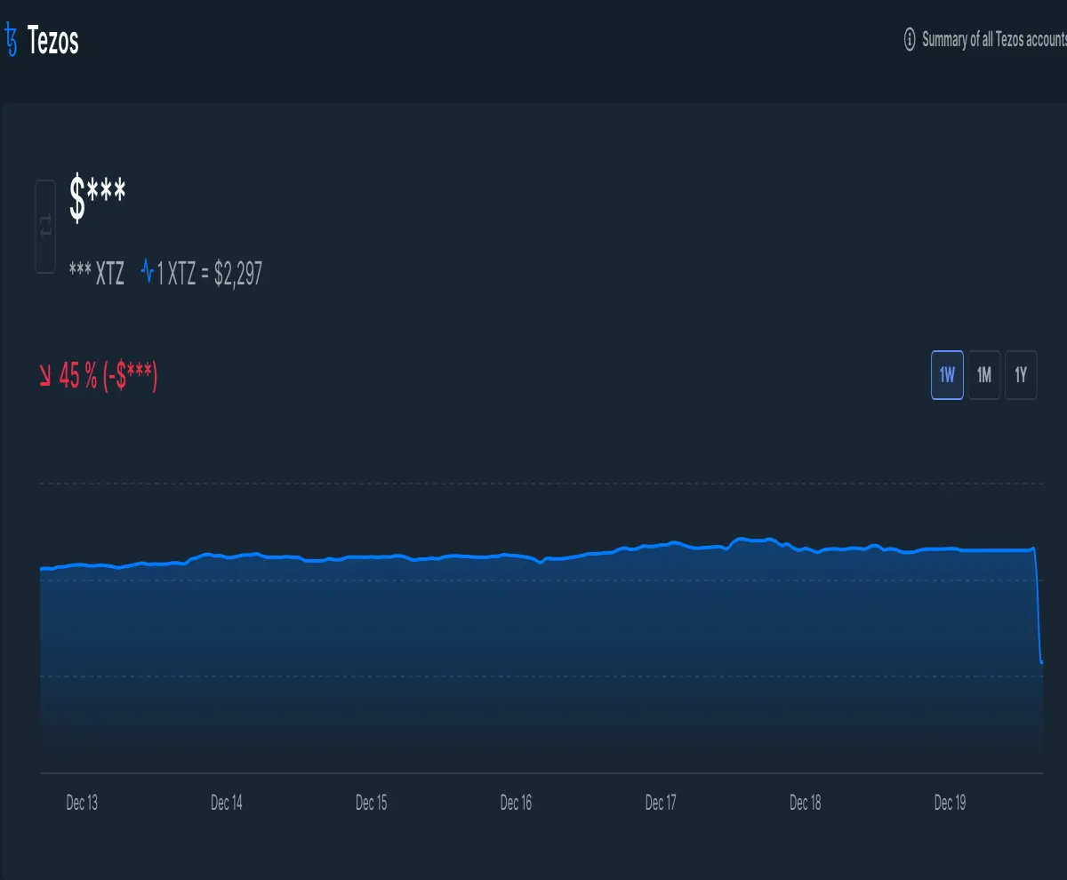Click the Dec 18 axis label
Image resolution: width=1067 pixels, height=880 pixels.
(806, 803)
